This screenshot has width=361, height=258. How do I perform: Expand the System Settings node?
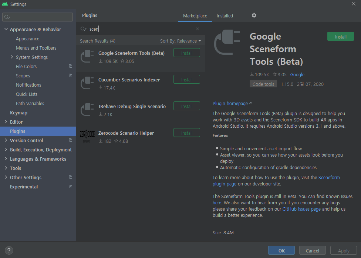coord(12,57)
